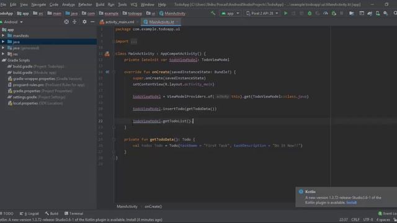
Task: Open the Pixel 2 API 28 device dropdown
Action: [x=262, y=13]
